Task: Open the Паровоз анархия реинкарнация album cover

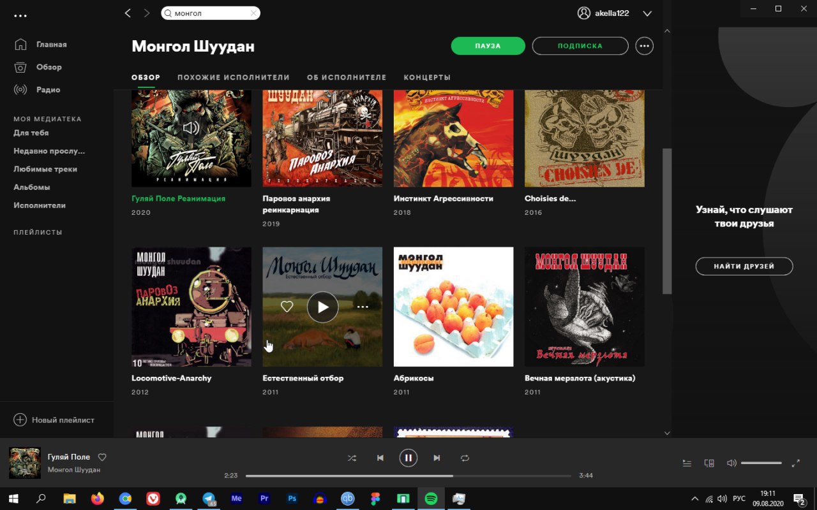Action: point(322,138)
